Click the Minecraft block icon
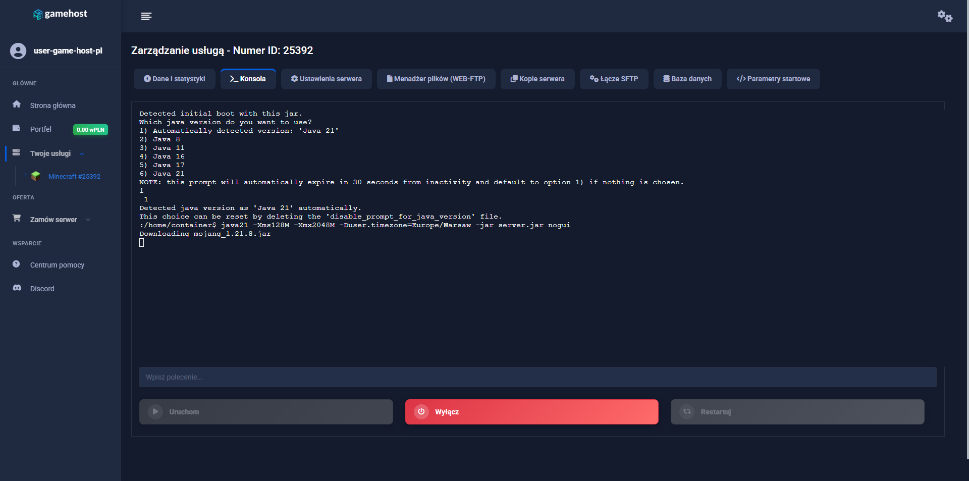The height and width of the screenshot is (481, 969). pyautogui.click(x=36, y=176)
